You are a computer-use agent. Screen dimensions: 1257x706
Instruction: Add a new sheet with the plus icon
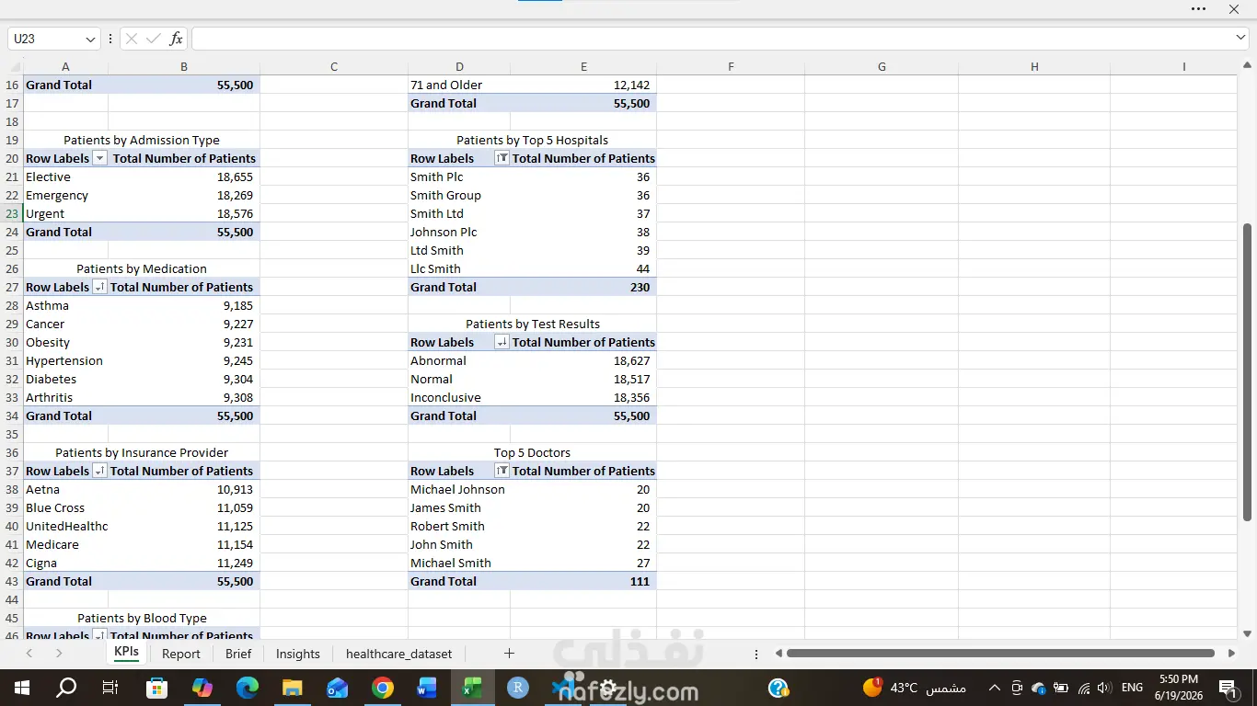509,654
